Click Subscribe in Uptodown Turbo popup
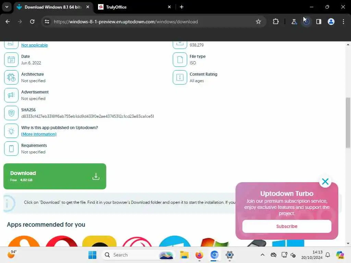 click(x=287, y=226)
